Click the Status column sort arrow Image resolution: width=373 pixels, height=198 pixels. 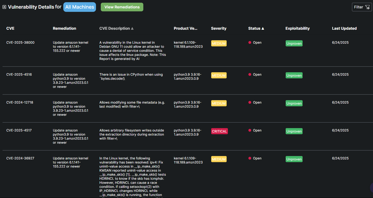(263, 28)
